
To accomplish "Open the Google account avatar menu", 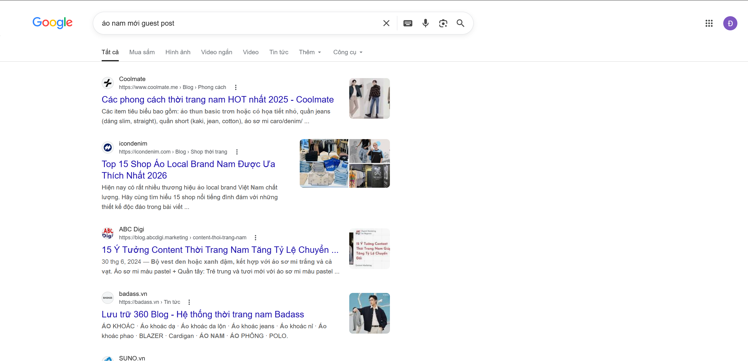I will [x=730, y=23].
